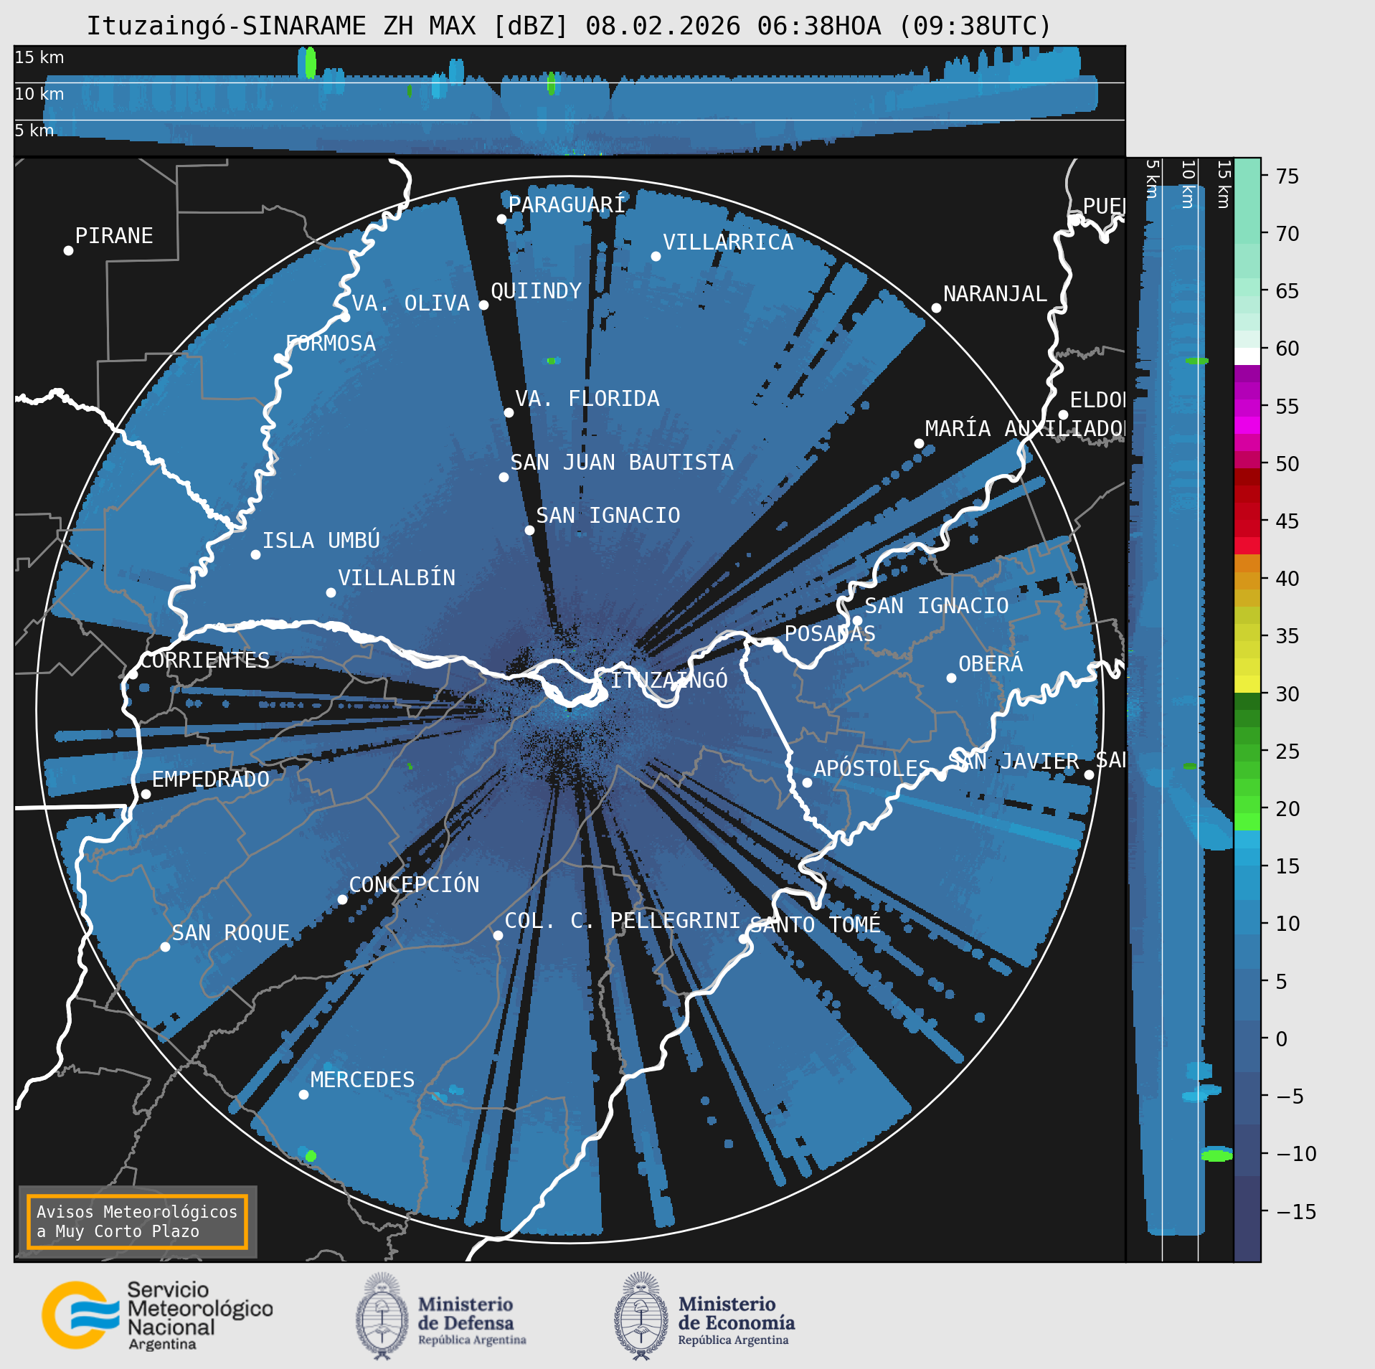Click the EMPEDRADO city label
This screenshot has width=1375, height=1369.
(x=211, y=780)
